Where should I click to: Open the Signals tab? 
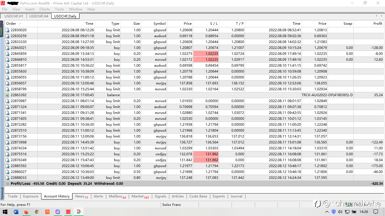[160, 196]
